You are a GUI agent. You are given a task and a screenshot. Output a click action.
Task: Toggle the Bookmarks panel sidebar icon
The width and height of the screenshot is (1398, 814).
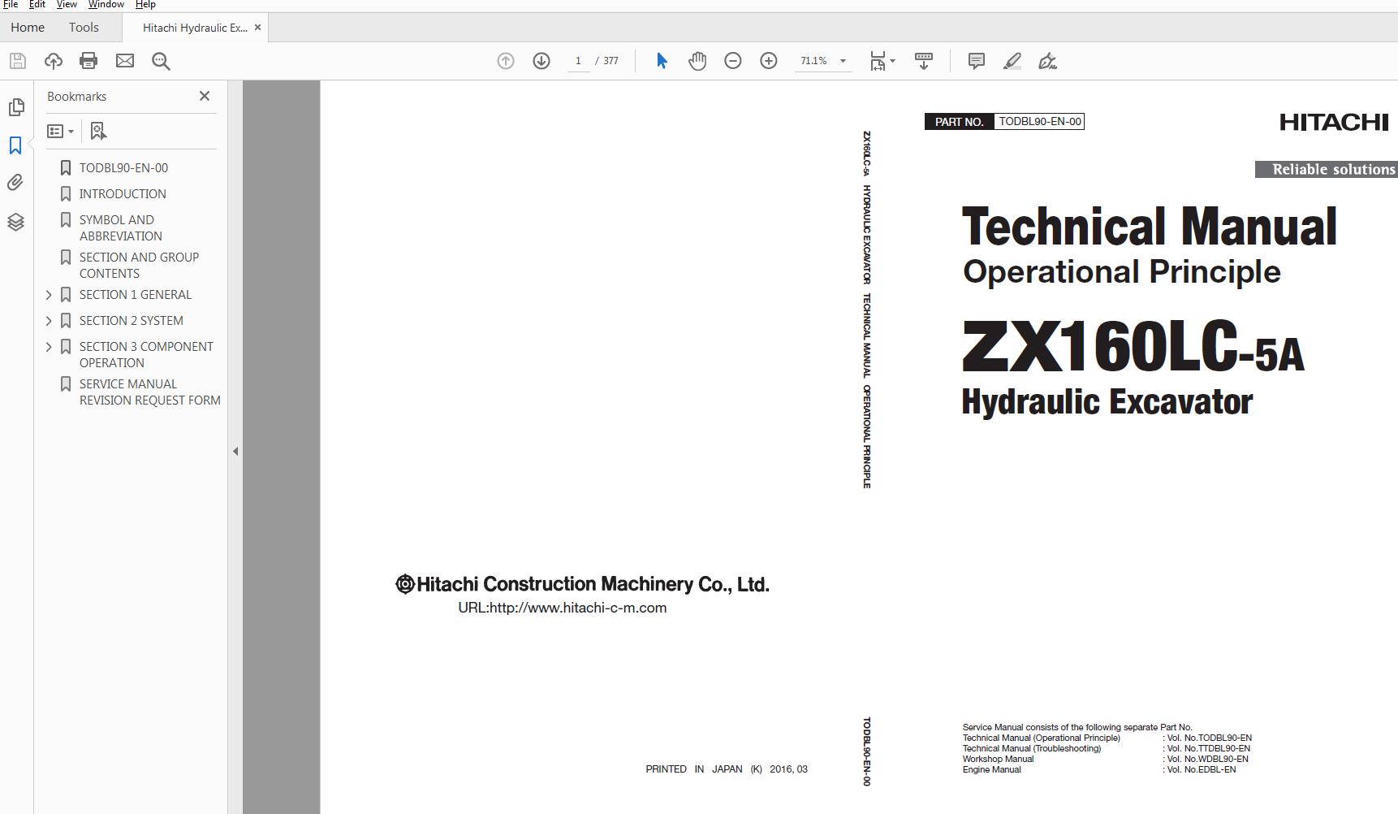pos(15,145)
